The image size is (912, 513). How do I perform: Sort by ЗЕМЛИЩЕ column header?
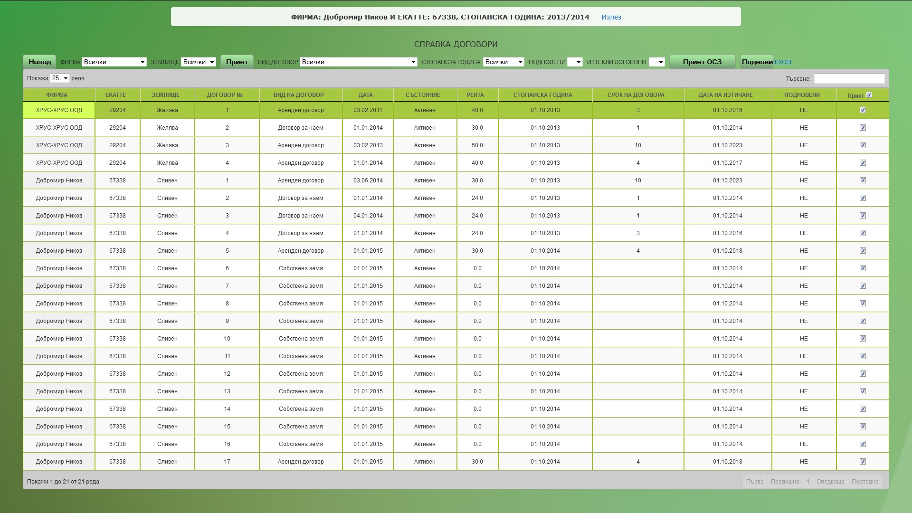(167, 95)
